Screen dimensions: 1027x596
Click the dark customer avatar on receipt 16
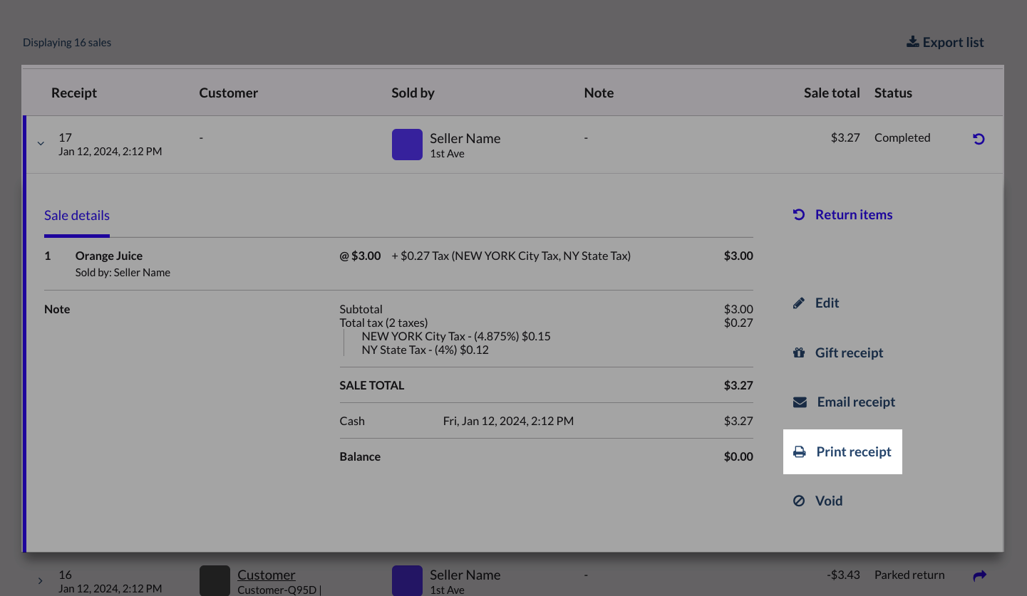tap(215, 580)
